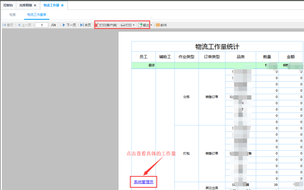The image size is (304, 190).
Task: Open the 系统管理员 workload link
Action: (144, 182)
